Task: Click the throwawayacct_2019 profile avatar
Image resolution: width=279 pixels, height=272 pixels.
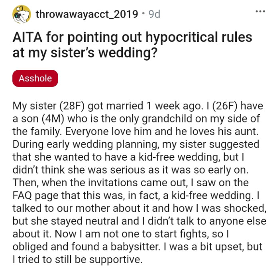Action: pos(22,14)
